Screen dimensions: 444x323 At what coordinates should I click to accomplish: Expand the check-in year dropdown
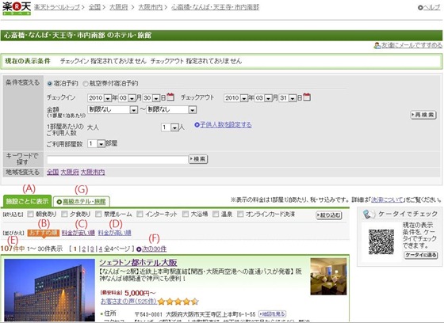coord(99,98)
